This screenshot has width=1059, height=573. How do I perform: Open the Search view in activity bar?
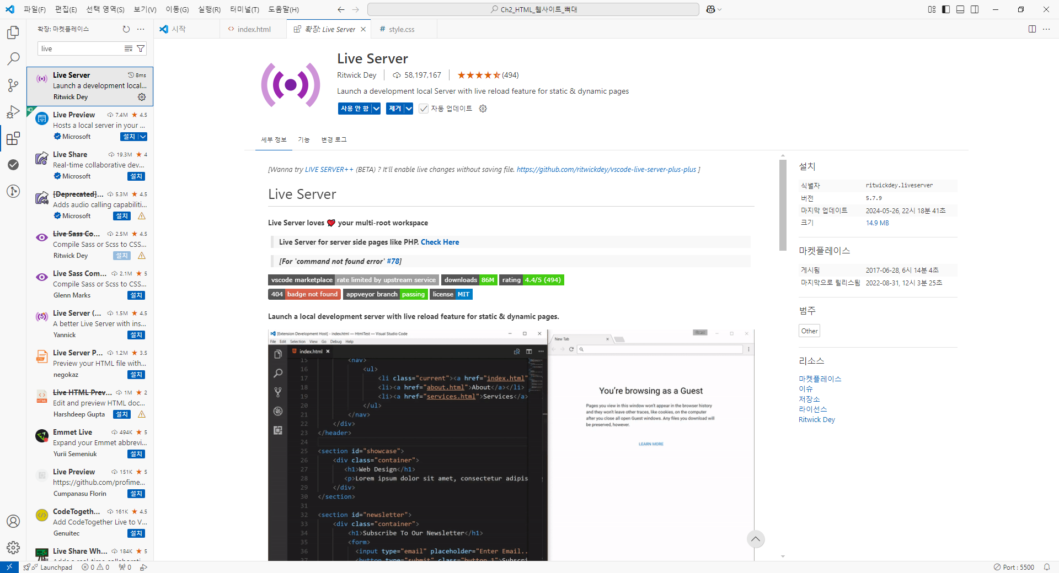[13, 59]
